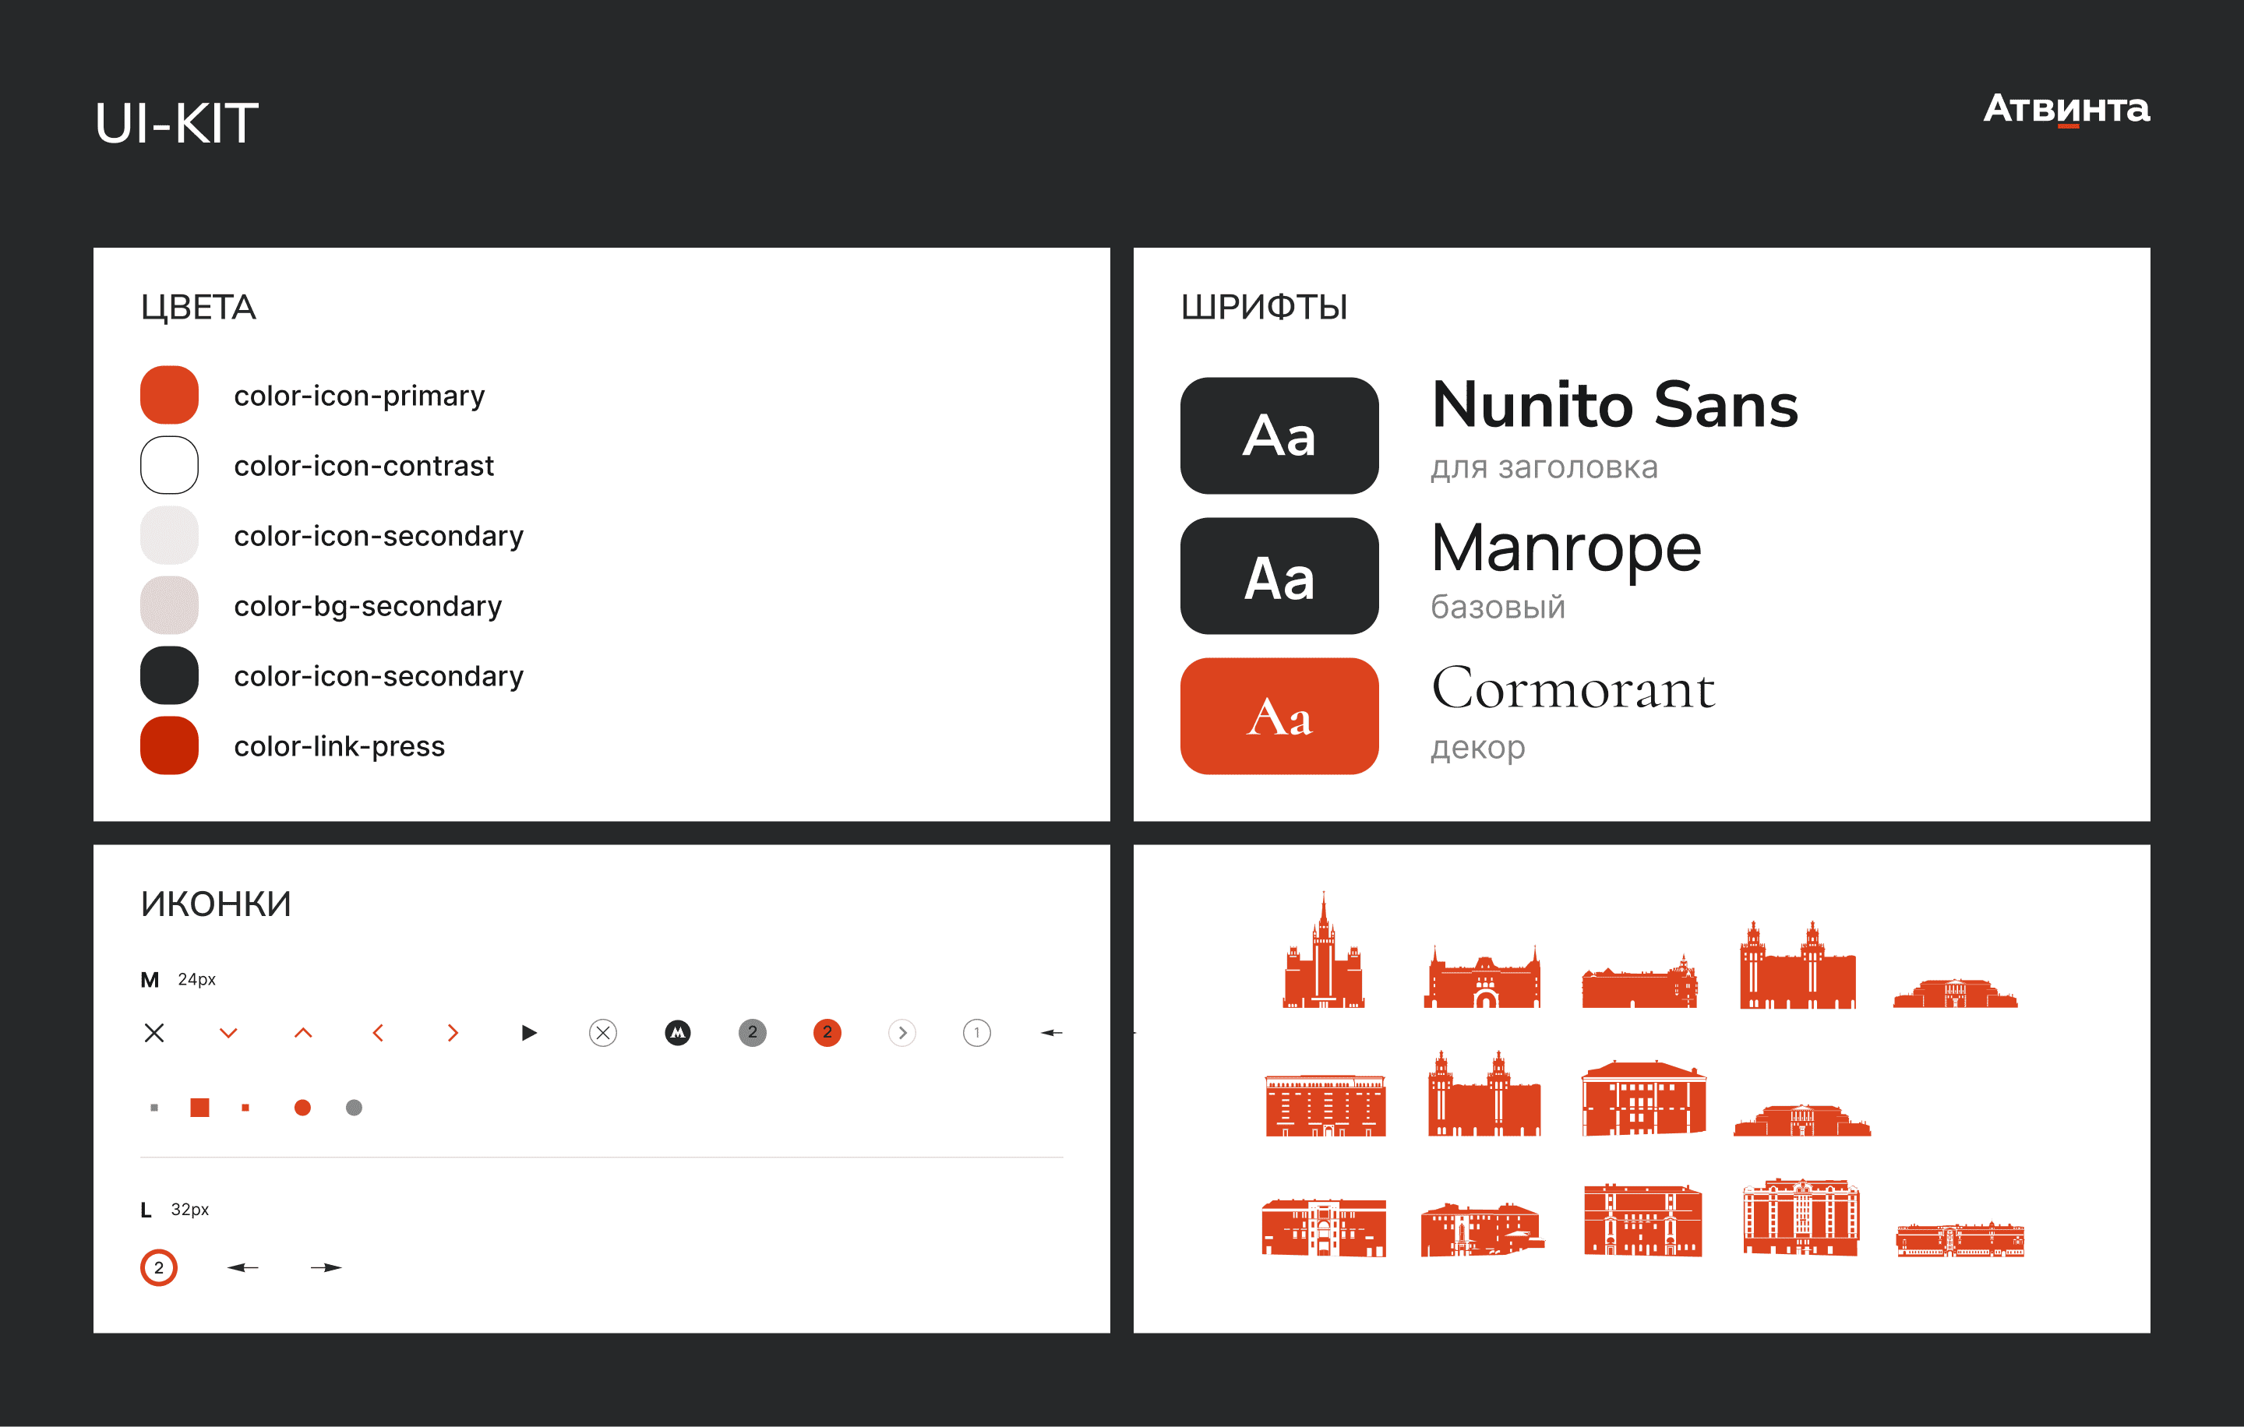2244x1427 pixels.
Task: Click the orange Cormorant Aa tile
Action: tap(1279, 715)
